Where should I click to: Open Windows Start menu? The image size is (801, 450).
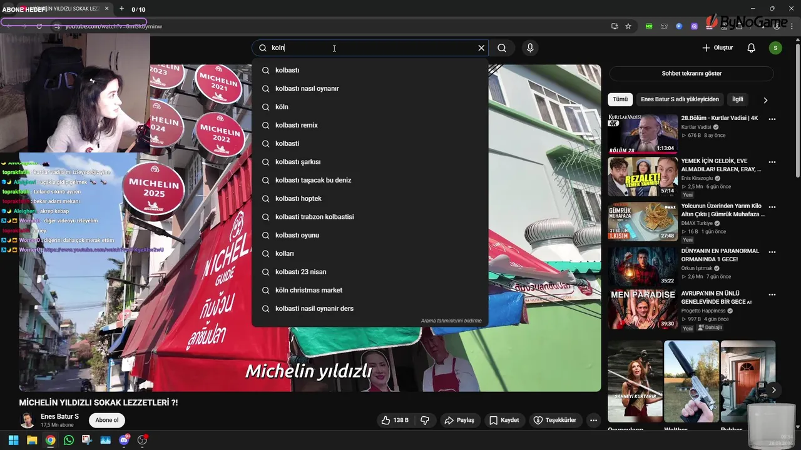(13, 440)
